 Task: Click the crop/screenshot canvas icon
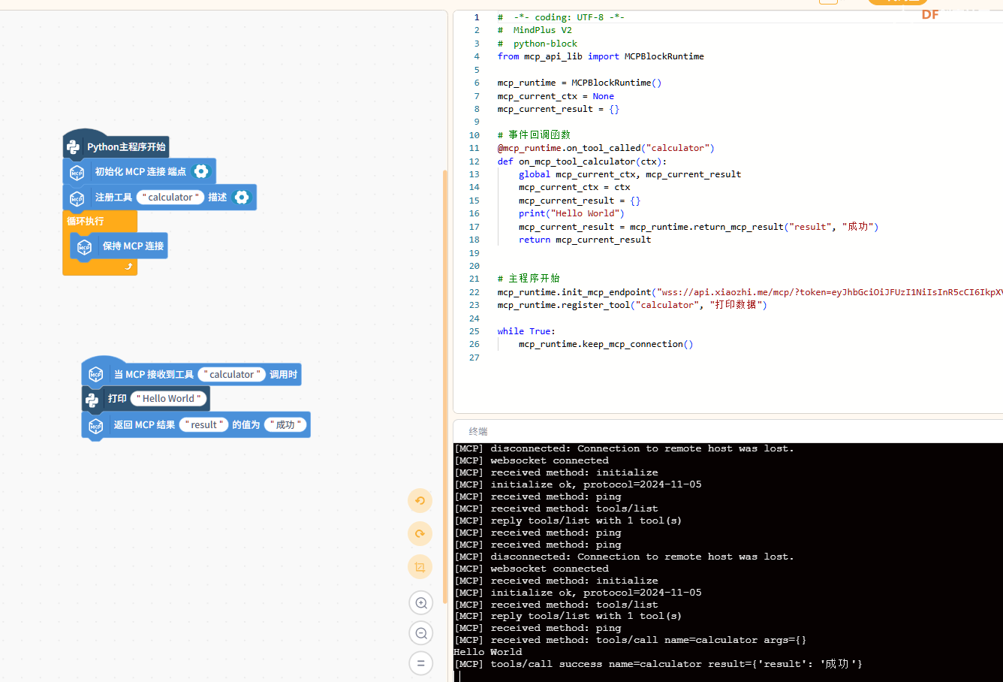pyautogui.click(x=420, y=567)
